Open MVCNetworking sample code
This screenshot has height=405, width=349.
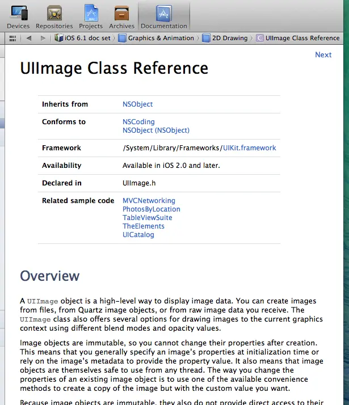coord(149,200)
